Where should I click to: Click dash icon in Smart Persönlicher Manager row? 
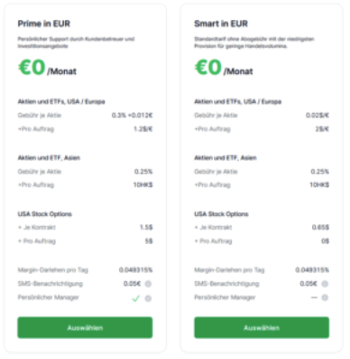(314, 298)
